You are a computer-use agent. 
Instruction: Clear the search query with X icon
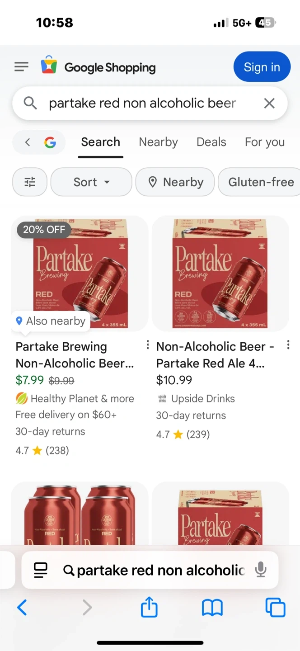(269, 104)
